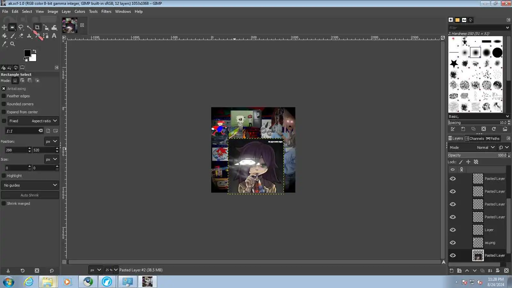
Task: Reset colors to default black and white
Action: [x=26, y=59]
